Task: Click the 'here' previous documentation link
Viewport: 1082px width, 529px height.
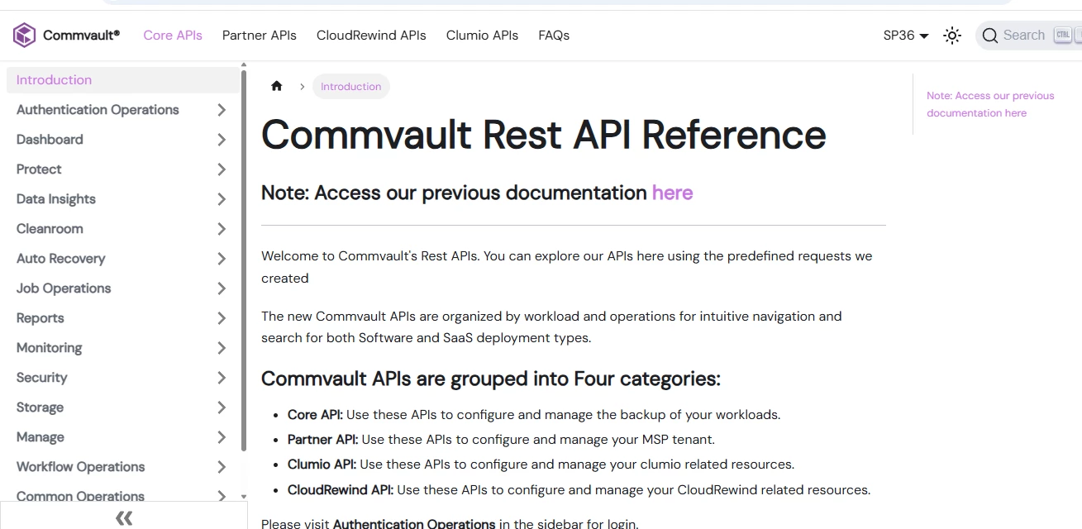Action: 673,193
